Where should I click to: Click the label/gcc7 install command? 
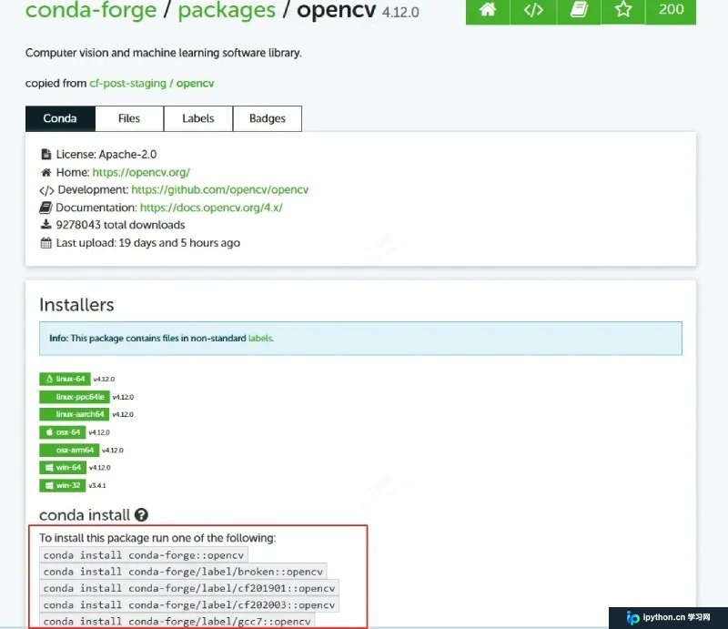pyautogui.click(x=177, y=621)
